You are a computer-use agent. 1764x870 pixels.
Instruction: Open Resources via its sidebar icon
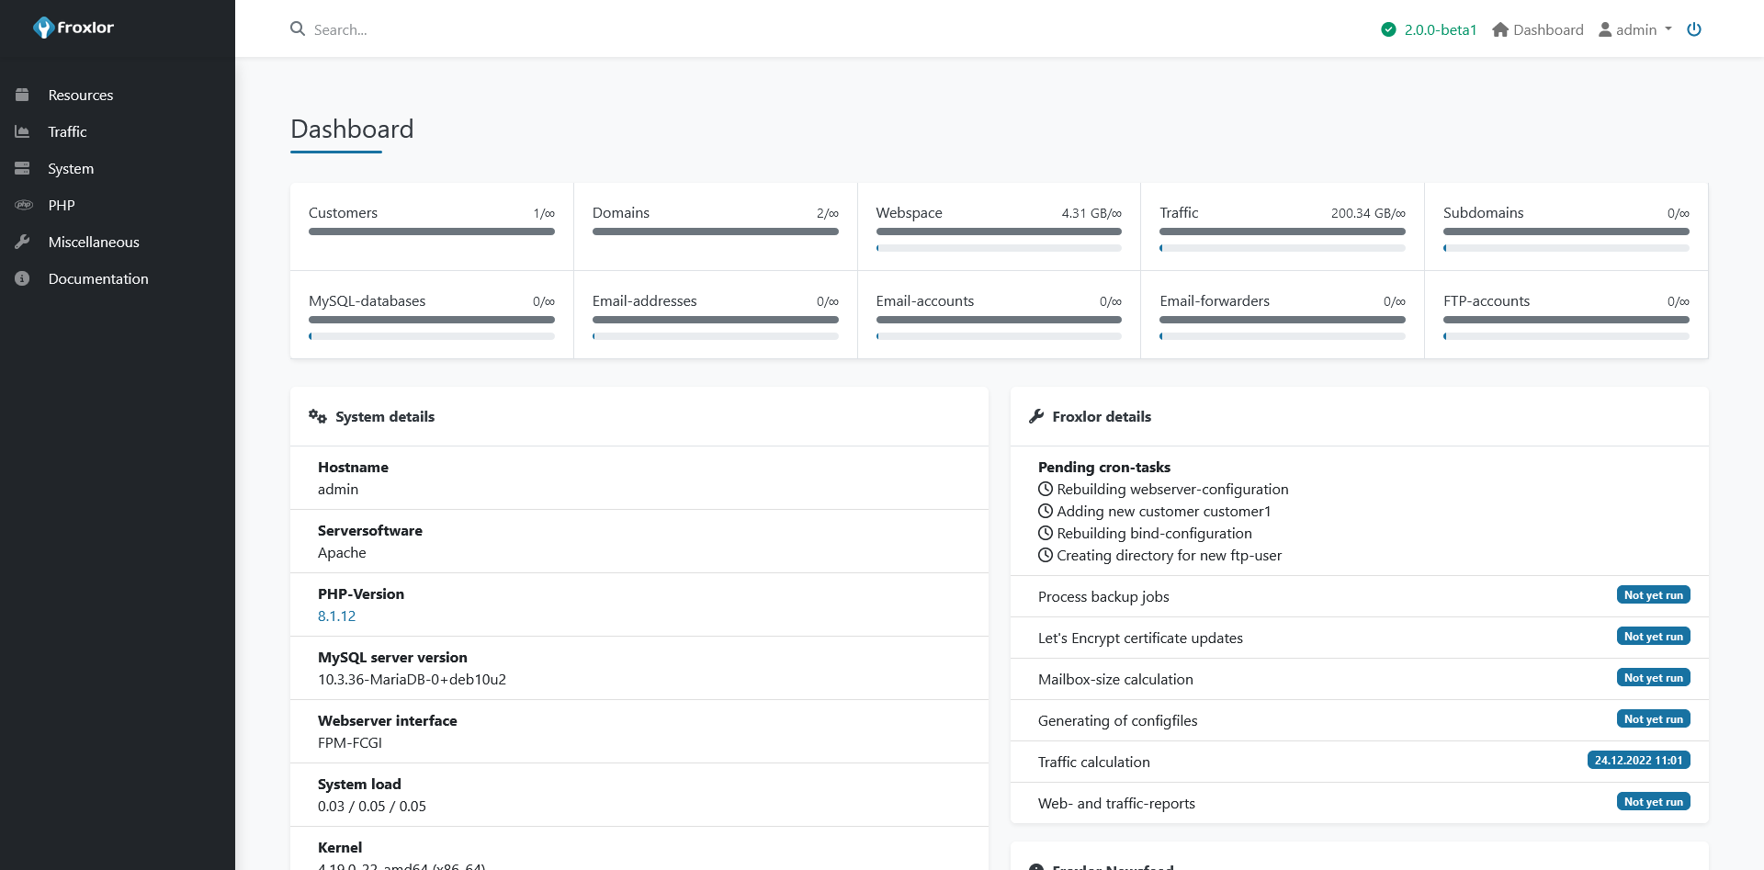click(22, 95)
